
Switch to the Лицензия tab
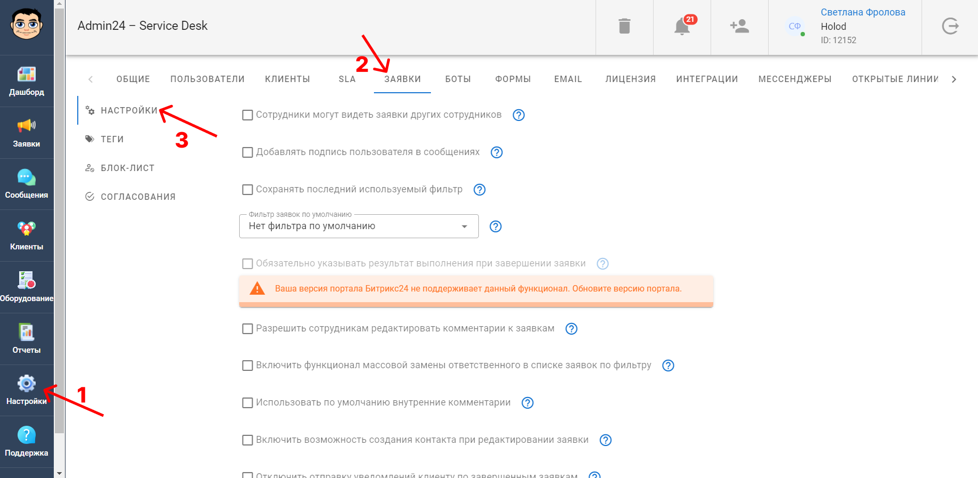pos(630,79)
